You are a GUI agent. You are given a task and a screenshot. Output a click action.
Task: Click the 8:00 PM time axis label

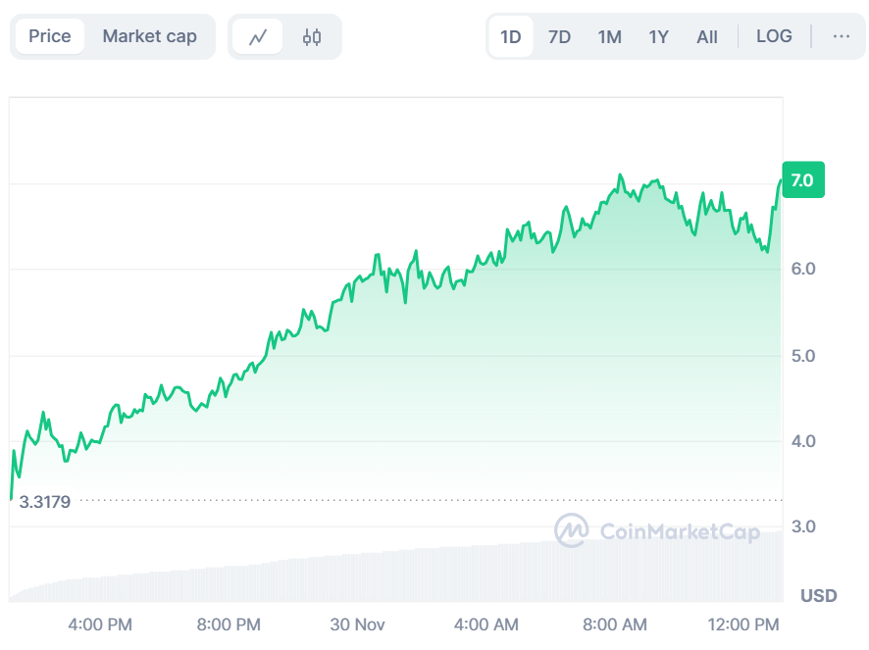click(x=229, y=625)
